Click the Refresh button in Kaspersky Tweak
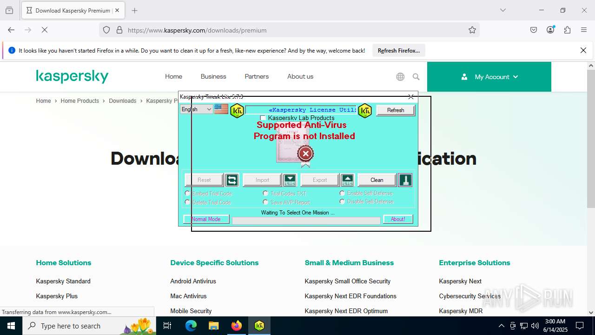The width and height of the screenshot is (595, 335). coord(396,110)
